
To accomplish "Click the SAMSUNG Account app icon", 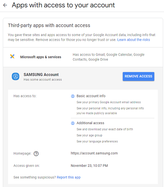I will point(15,76).
